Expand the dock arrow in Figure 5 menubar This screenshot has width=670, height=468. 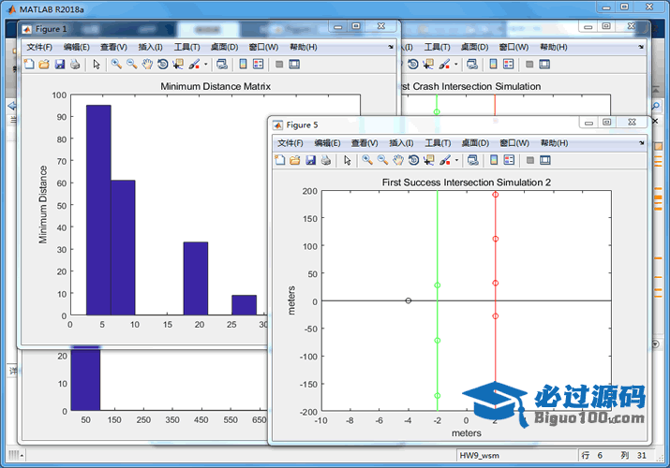click(x=639, y=142)
